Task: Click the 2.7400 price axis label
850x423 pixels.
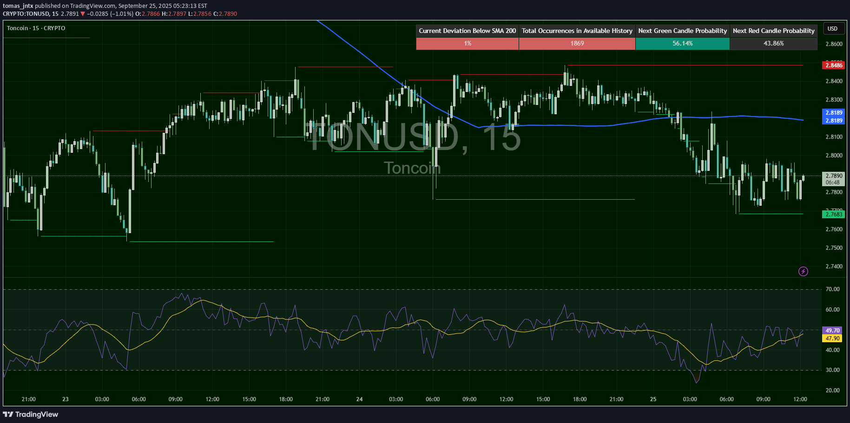Action: (834, 267)
